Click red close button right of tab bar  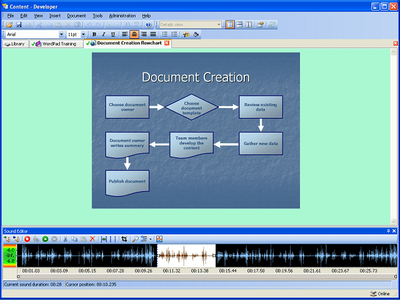coord(396,44)
